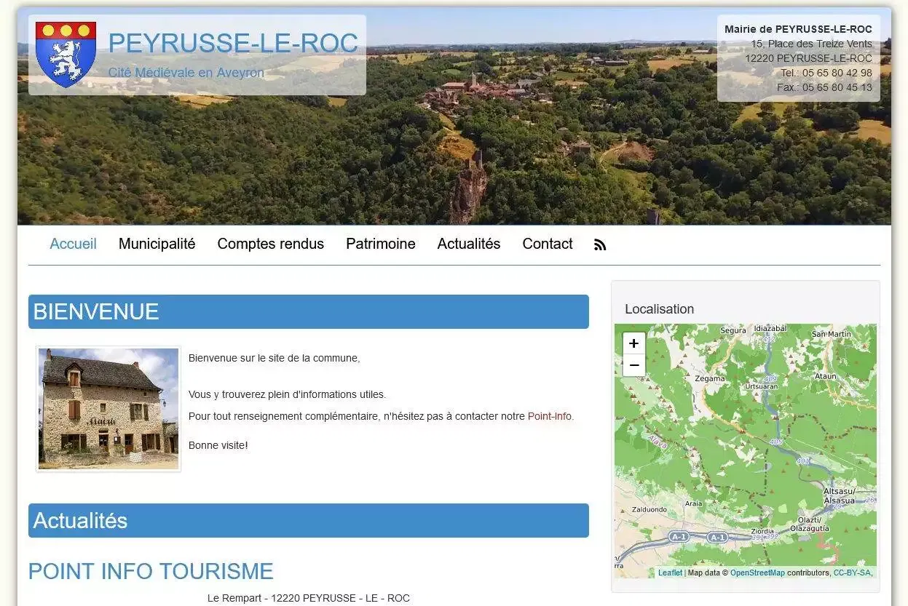The image size is (908, 606).
Task: Click the Peyrusse-le-Roc coat of arms
Action: (x=65, y=54)
